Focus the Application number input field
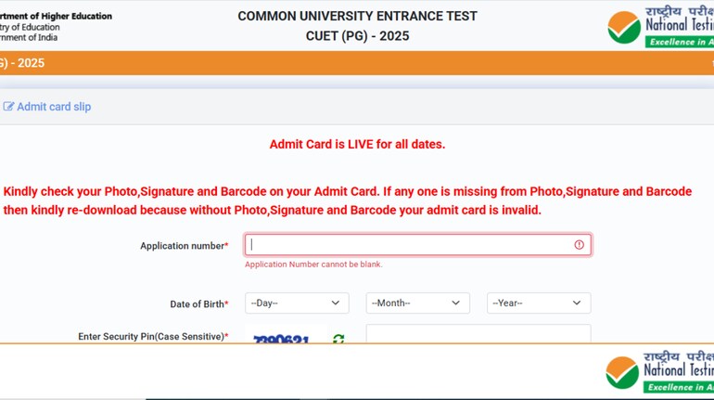Viewport: 714px width, 400px height. coord(408,245)
